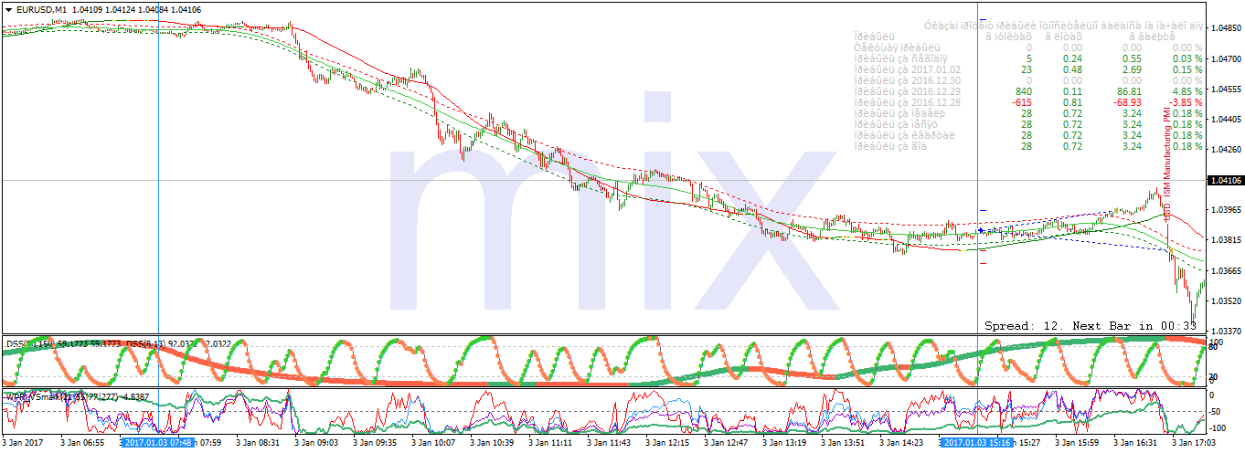Click the 1.04260 price axis label

pyautogui.click(x=1225, y=149)
